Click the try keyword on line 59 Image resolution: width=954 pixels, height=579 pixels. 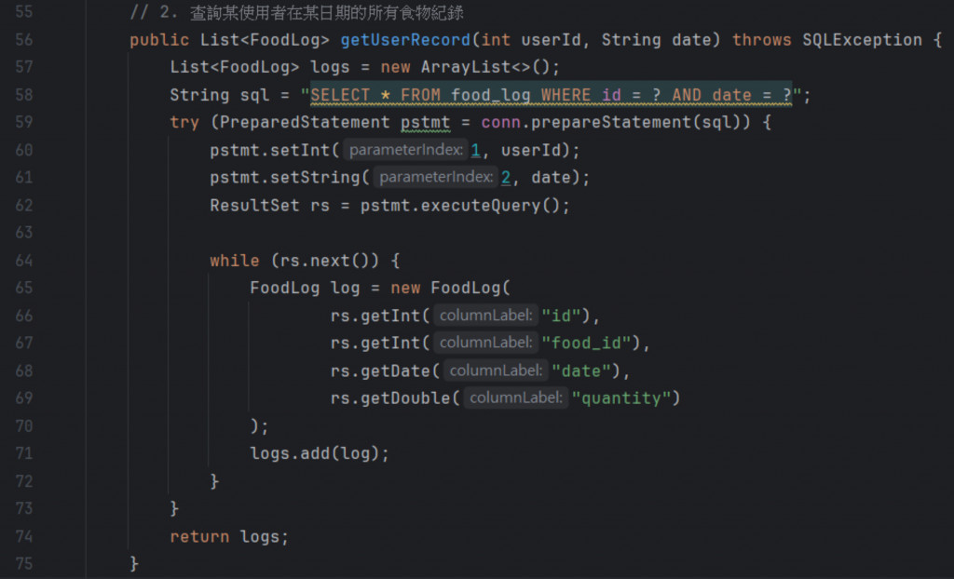click(x=184, y=123)
